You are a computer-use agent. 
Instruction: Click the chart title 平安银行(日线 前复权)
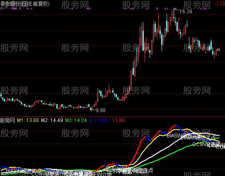[25, 4]
